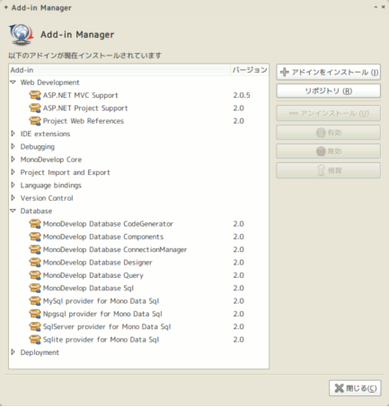
Task: Click the Sqlite provider package icon
Action: point(35,340)
